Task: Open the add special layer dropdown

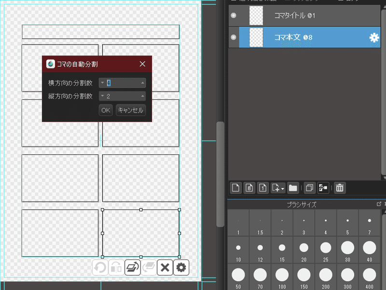Action: (278, 188)
